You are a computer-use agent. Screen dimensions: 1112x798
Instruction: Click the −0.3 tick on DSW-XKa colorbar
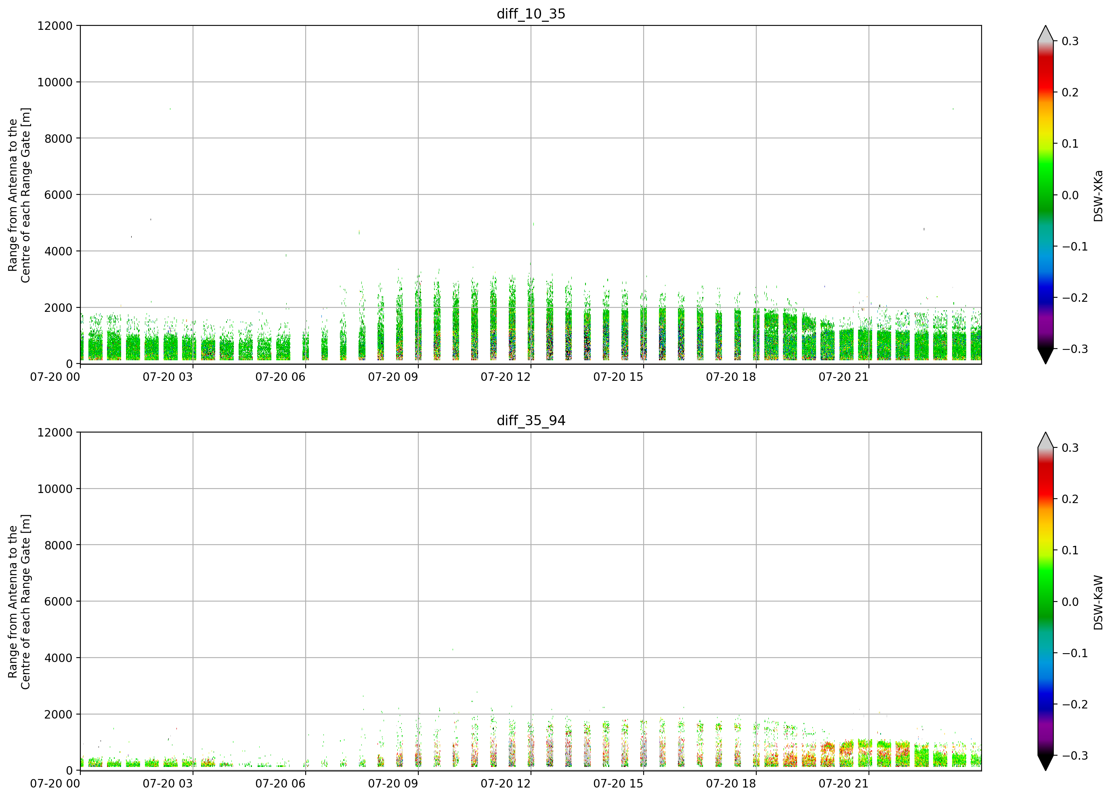coord(1075,349)
